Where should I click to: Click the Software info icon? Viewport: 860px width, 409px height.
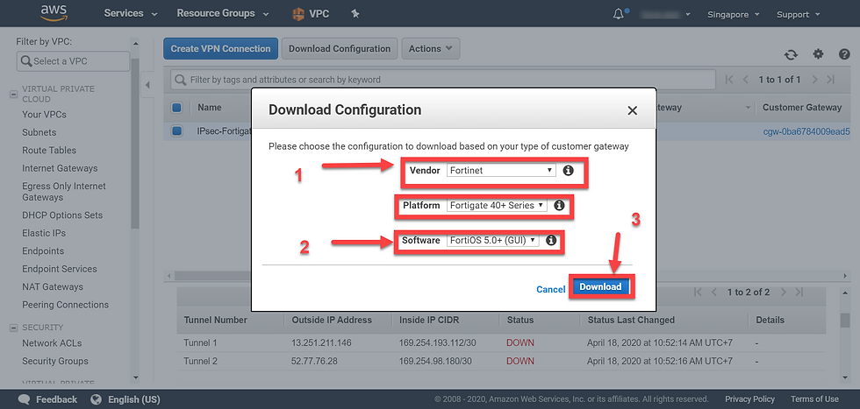tap(551, 240)
